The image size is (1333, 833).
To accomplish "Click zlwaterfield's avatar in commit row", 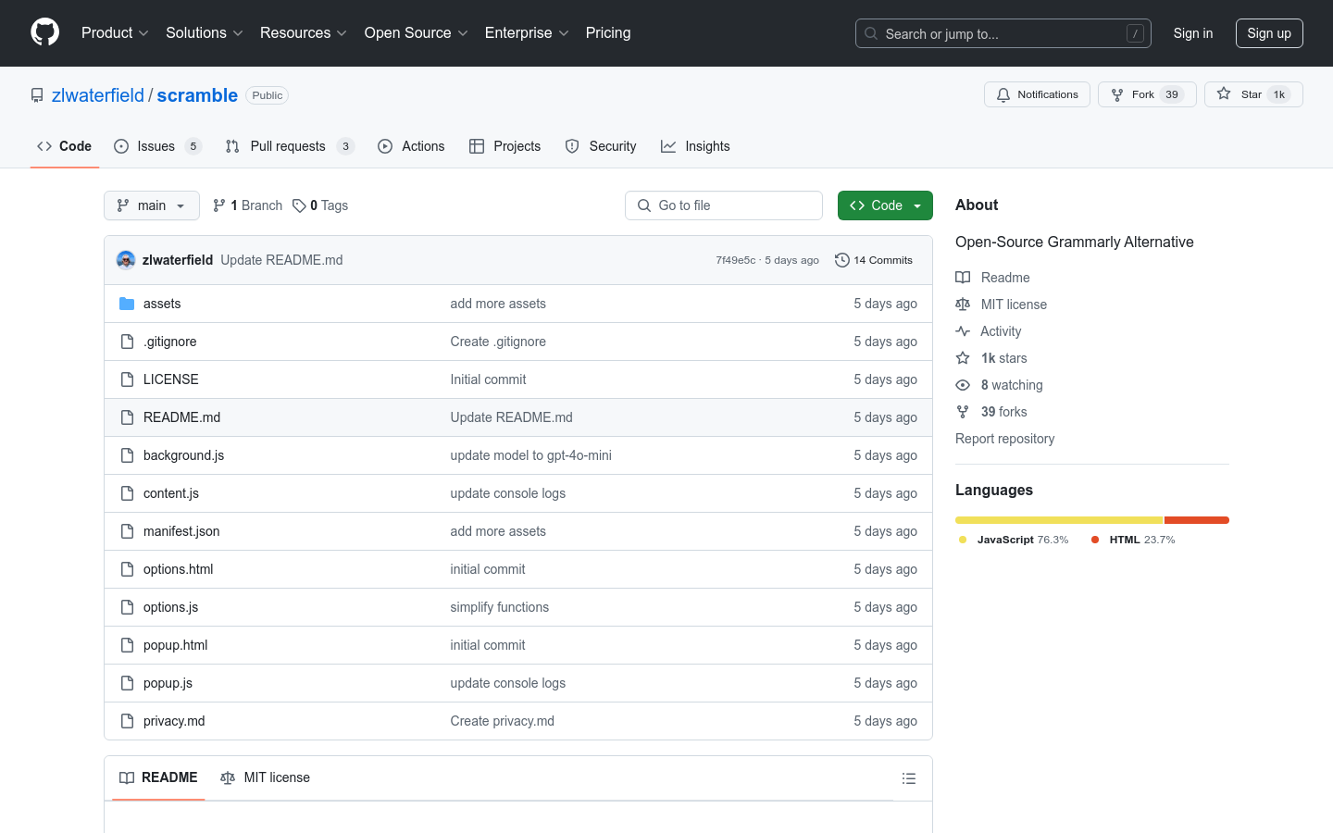I will coord(126,260).
